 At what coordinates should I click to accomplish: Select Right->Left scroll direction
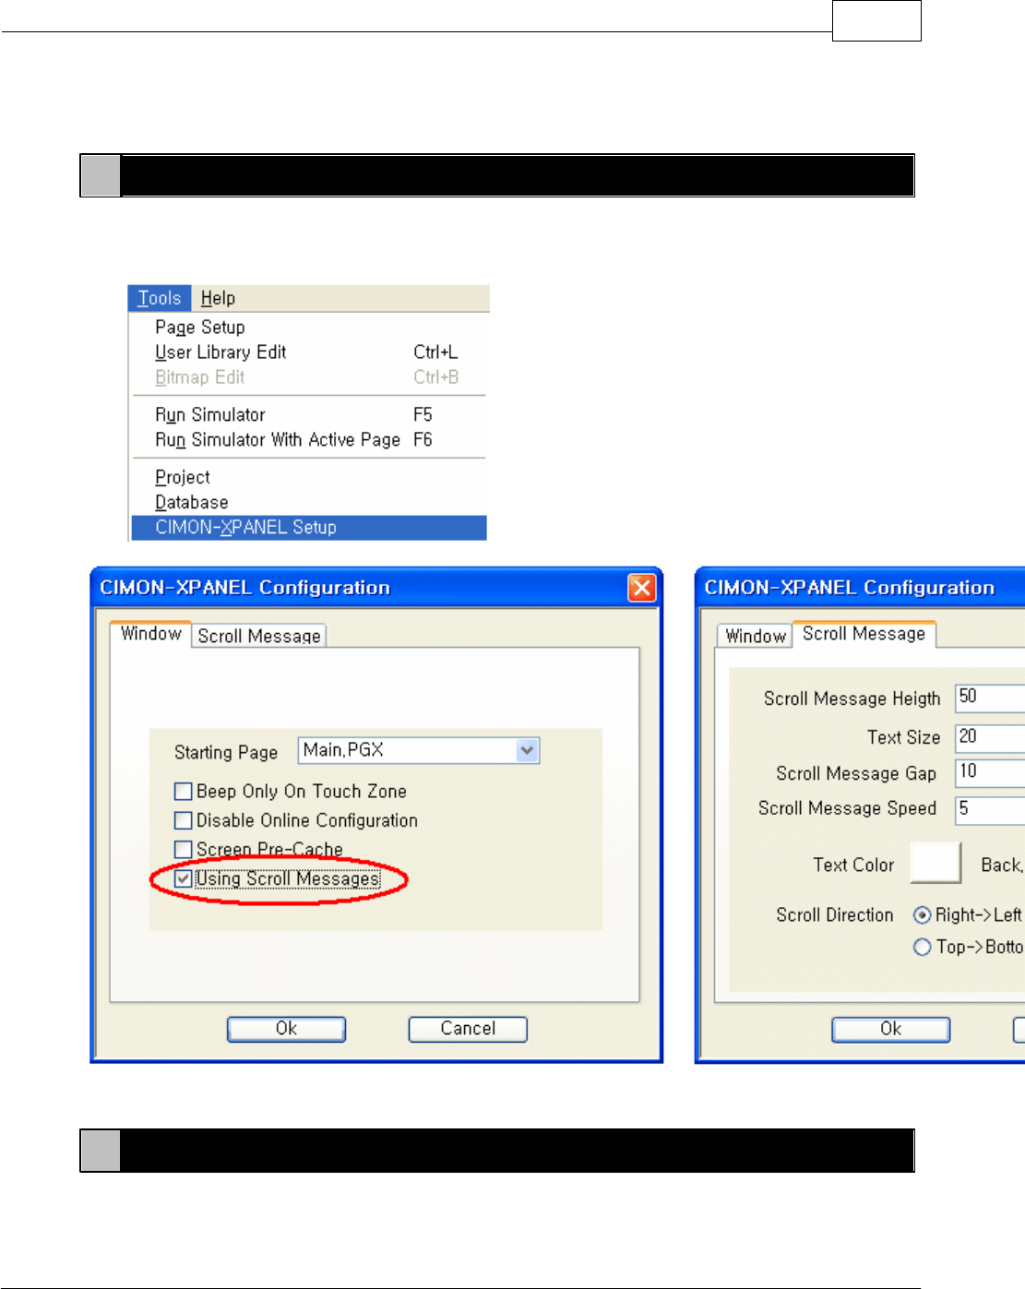point(922,915)
